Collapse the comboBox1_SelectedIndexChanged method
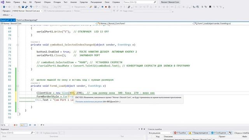 coord(18,45)
